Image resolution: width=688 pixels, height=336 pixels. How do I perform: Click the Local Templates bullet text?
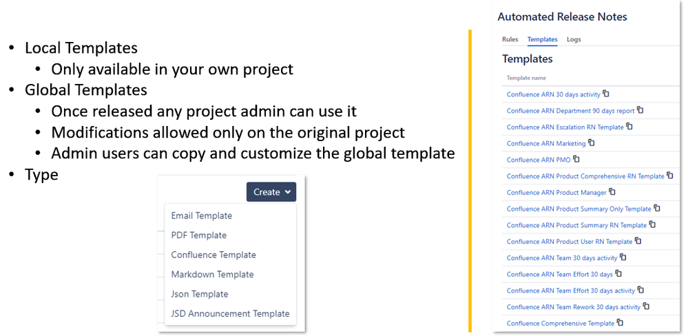pos(81,48)
